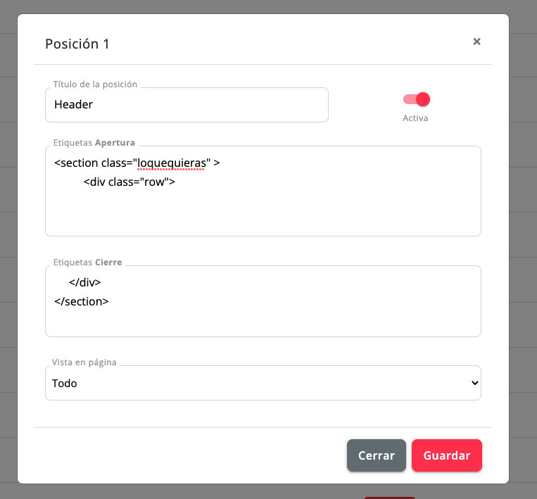
Task: Click the Etiquetas Cierre label
Action: pyautogui.click(x=88, y=263)
